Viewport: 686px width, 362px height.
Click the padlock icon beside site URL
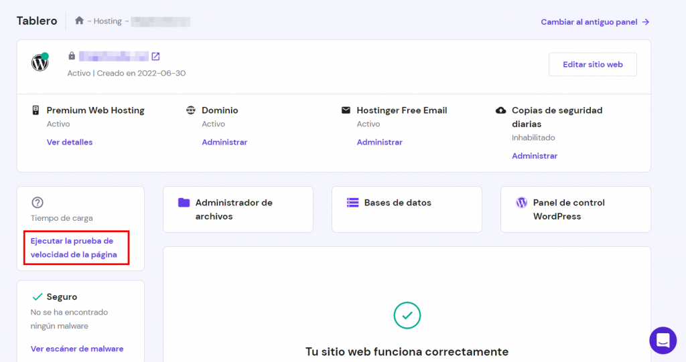click(x=72, y=56)
